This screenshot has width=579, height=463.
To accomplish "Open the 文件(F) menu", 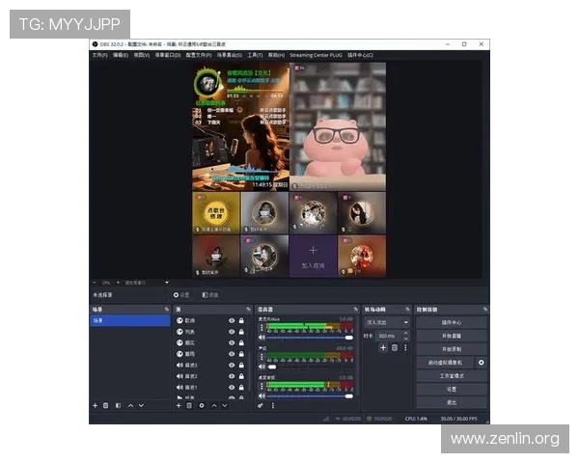I will click(x=99, y=55).
